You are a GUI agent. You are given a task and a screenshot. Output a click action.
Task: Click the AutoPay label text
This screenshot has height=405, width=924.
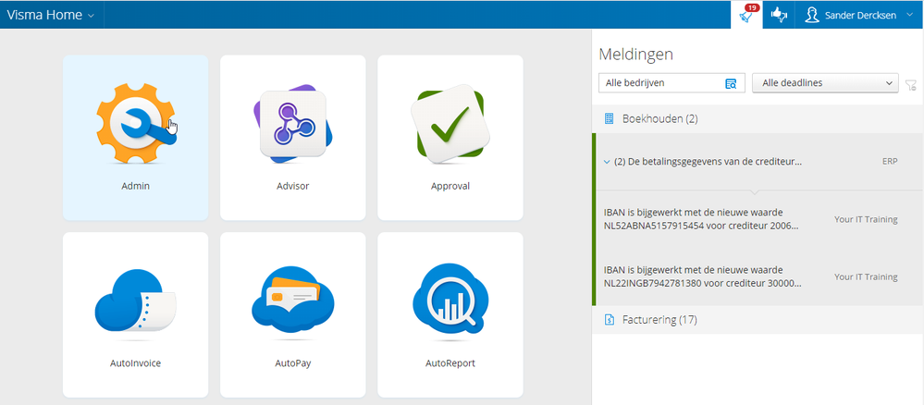click(x=292, y=363)
